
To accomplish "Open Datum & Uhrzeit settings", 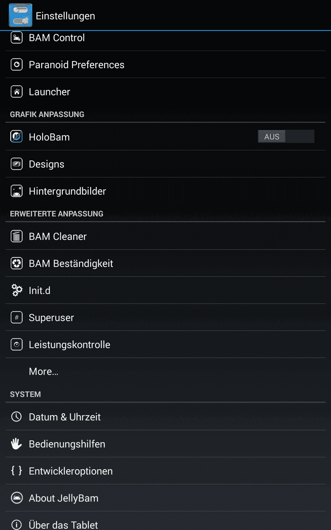I will click(x=166, y=417).
